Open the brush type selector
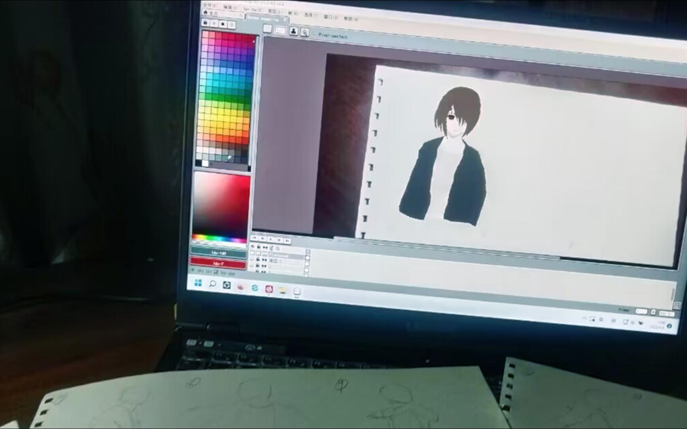This screenshot has width=687, height=429. coord(268,29)
